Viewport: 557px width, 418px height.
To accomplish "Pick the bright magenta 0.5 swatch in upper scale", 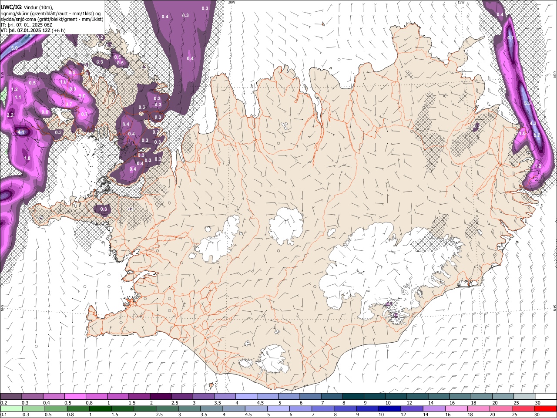I will (x=75, y=397).
